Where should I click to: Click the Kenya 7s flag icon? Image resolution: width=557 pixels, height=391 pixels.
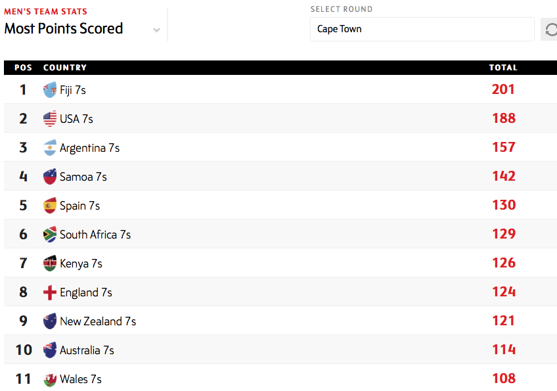[x=50, y=264]
